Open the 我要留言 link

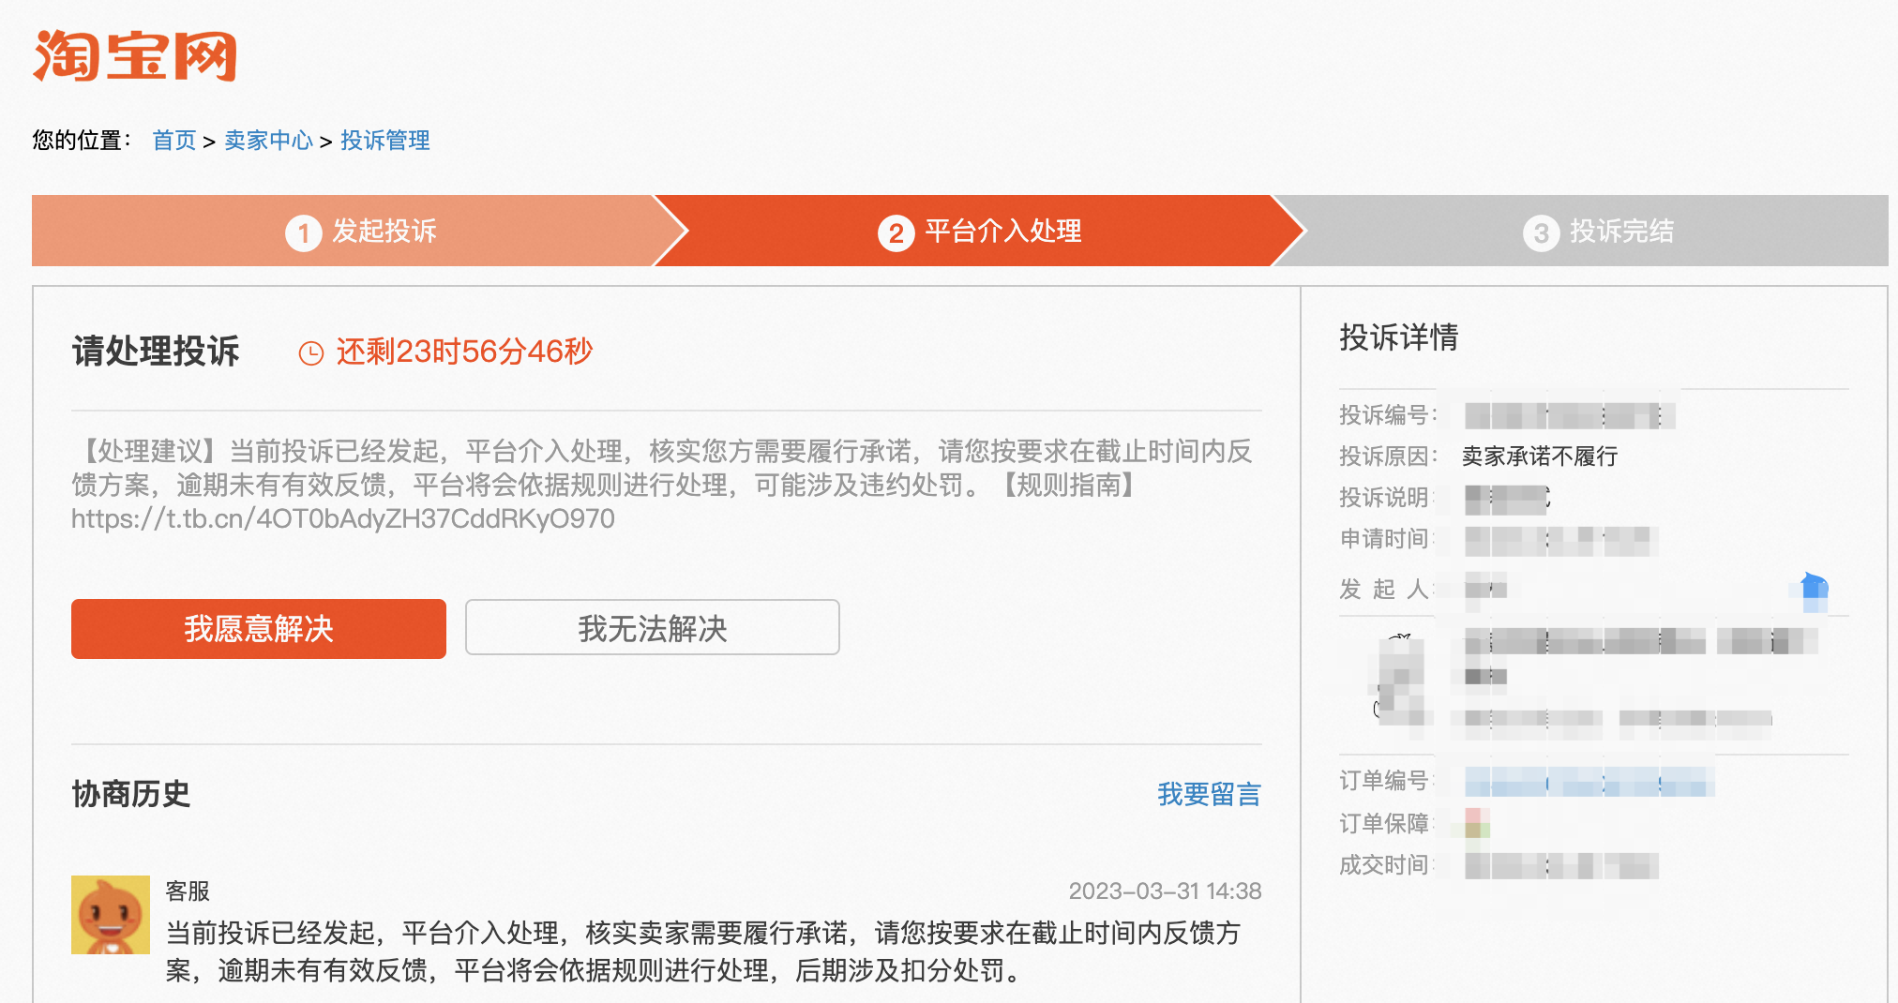pyautogui.click(x=1209, y=794)
